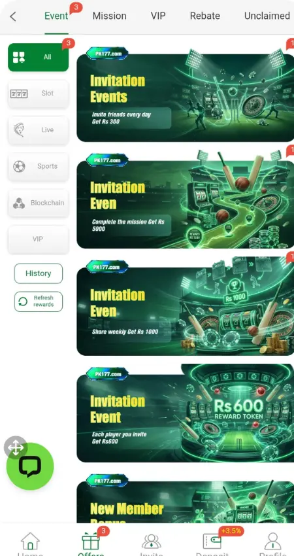Select the Slot category

(x=39, y=94)
